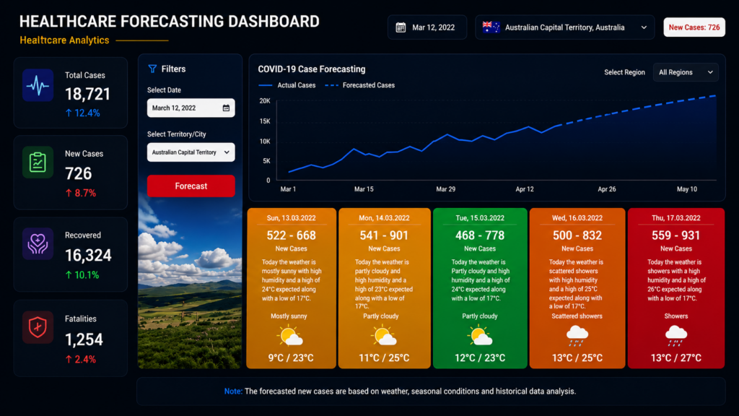Click the 13°C / 27°C temperature reading
Viewport: 739px width, 416px height.
[675, 358]
